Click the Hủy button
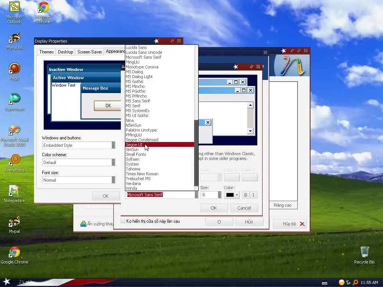 click(x=249, y=222)
